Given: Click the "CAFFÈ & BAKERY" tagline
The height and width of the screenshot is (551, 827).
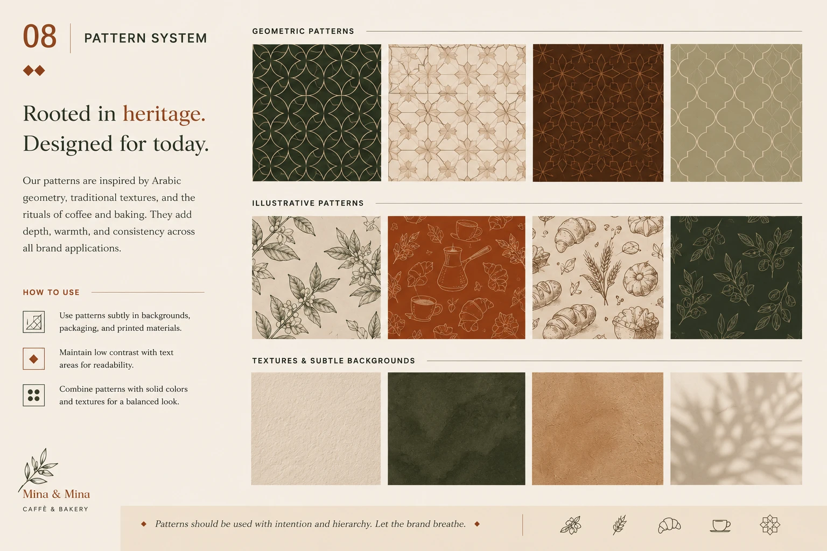Looking at the screenshot, I should pyautogui.click(x=55, y=509).
